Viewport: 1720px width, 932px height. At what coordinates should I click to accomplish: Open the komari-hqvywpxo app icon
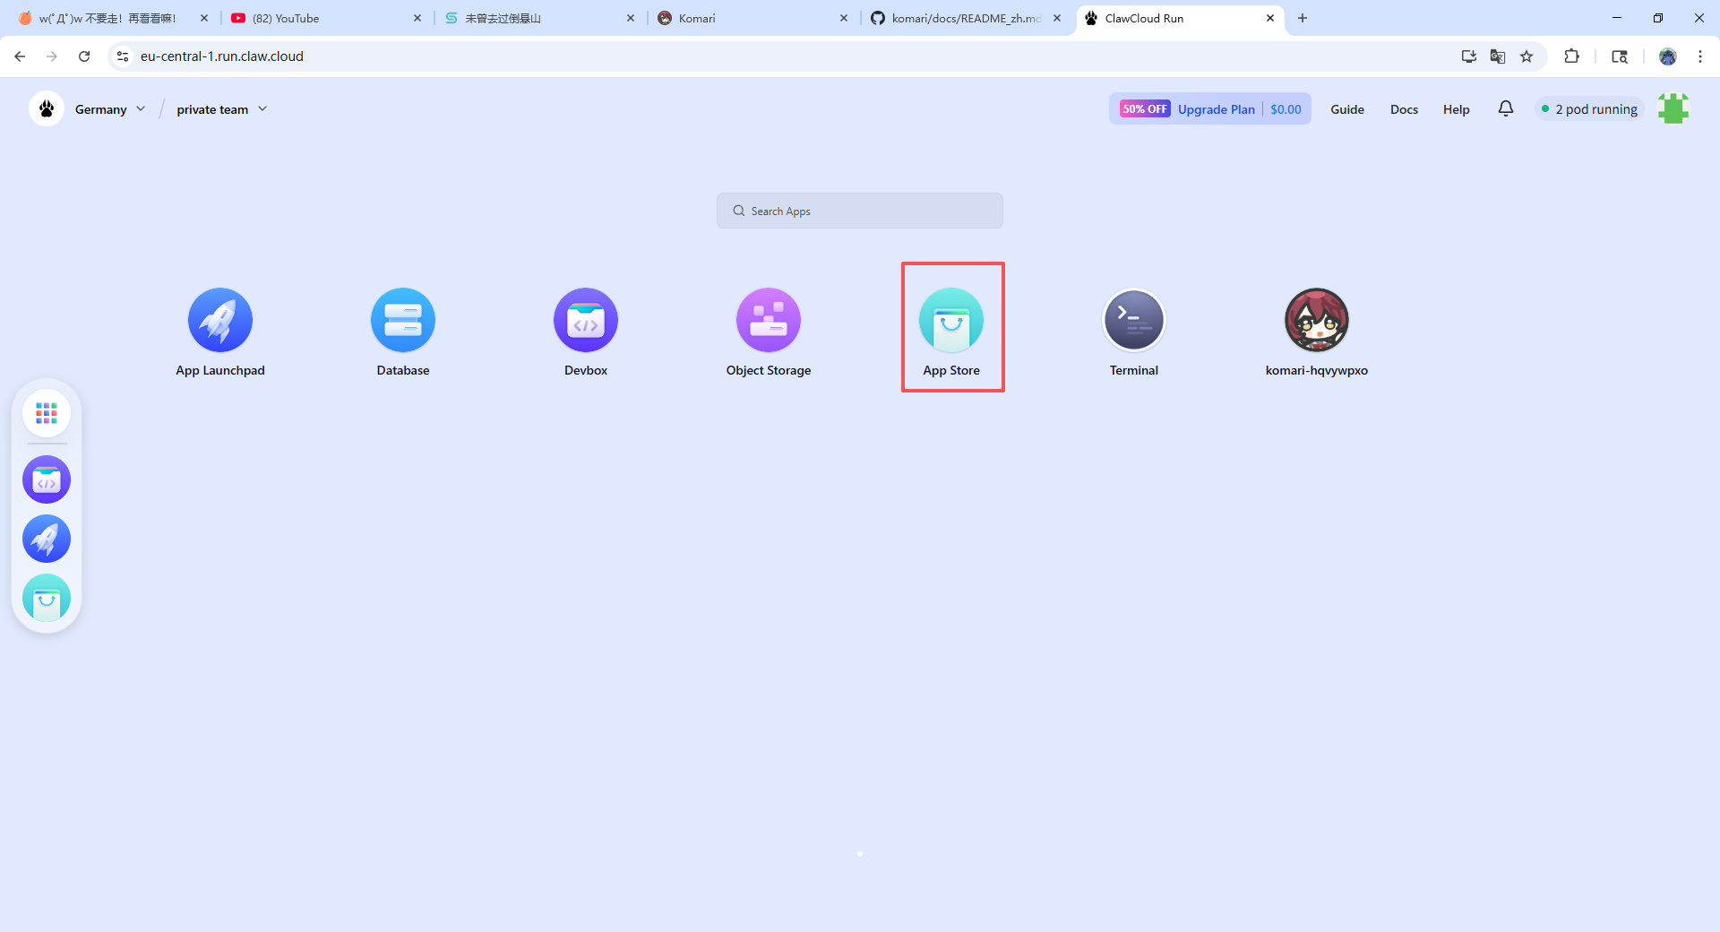pos(1317,320)
